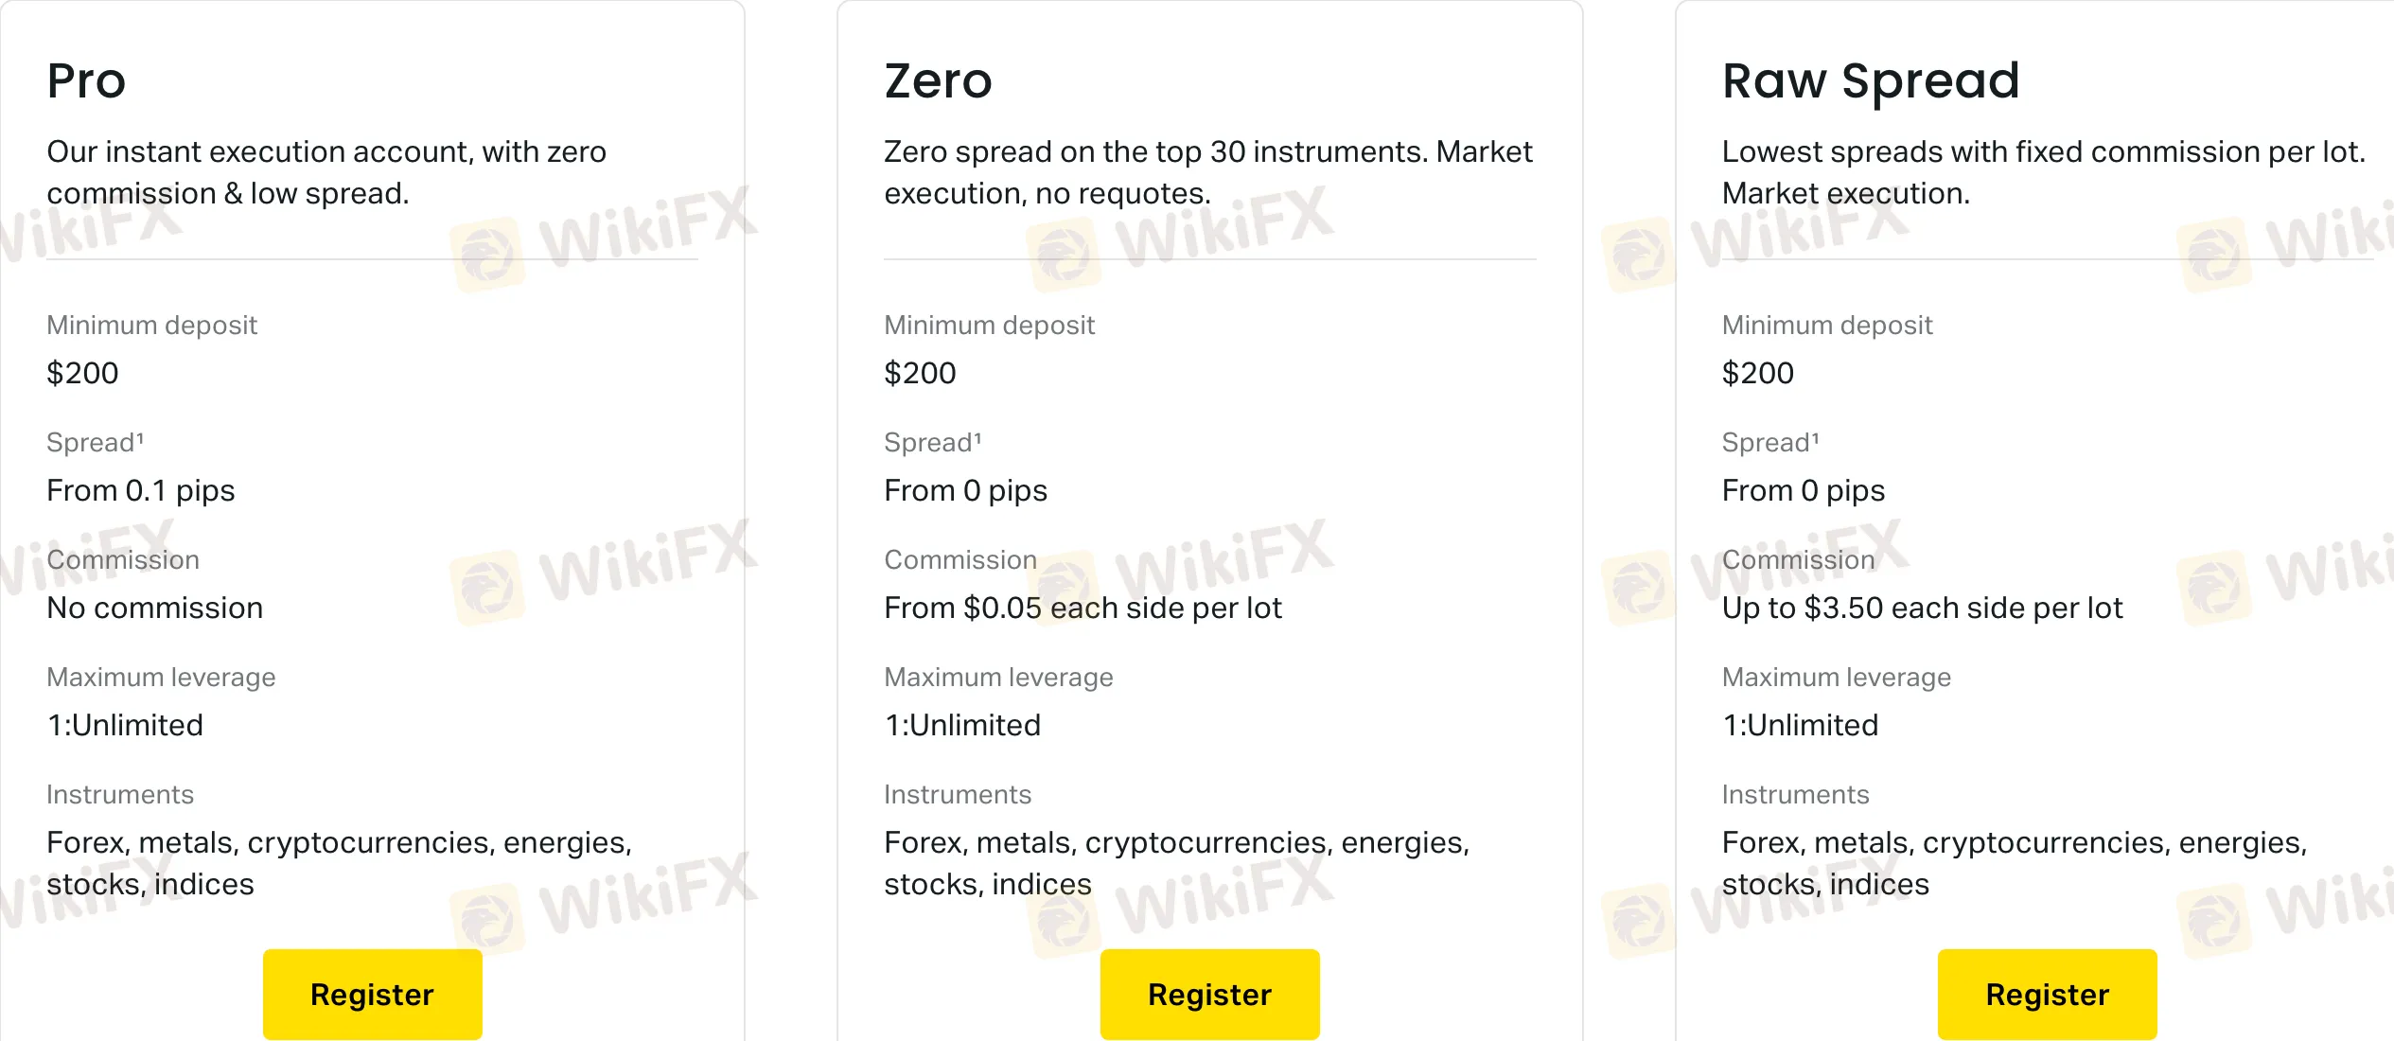Viewport: 2394px width, 1041px height.
Task: Click Spread footnote label in Zero card
Action: [x=932, y=442]
